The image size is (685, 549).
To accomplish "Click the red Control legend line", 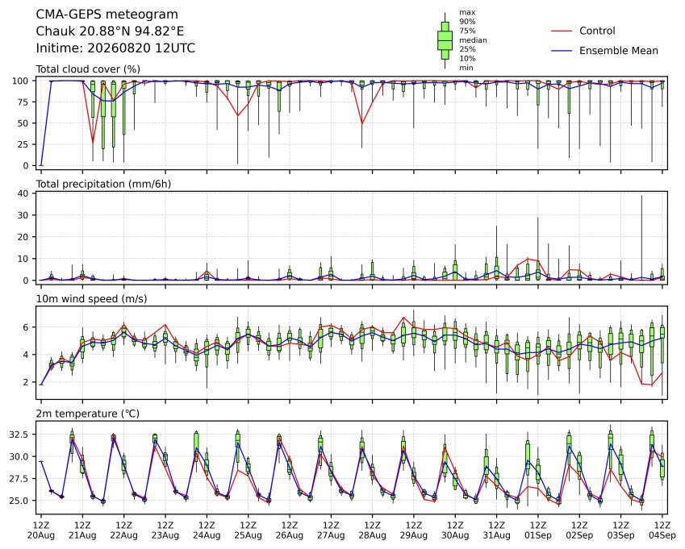I will point(562,31).
